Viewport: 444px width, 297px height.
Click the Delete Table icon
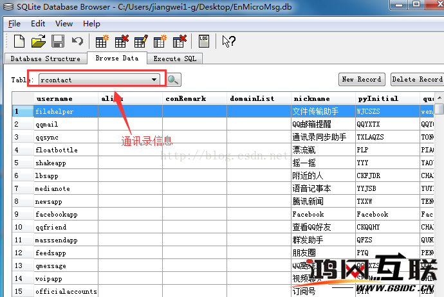click(x=122, y=42)
